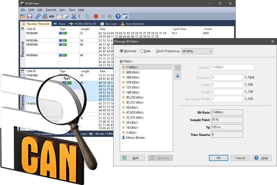Create a new transmit message with envelope star icon
Viewport: 277px width, 185px height.
[x=59, y=16]
